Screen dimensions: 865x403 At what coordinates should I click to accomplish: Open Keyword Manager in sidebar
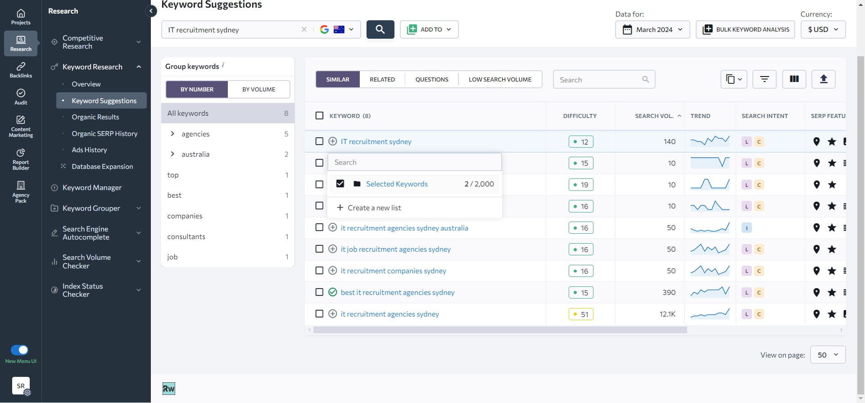[92, 188]
